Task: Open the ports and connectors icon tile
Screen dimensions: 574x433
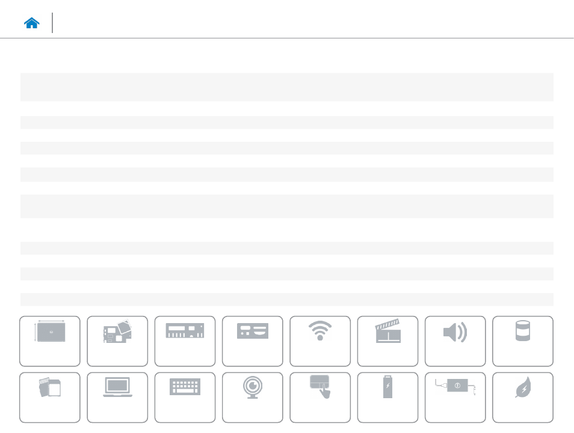Action: tap(253, 341)
